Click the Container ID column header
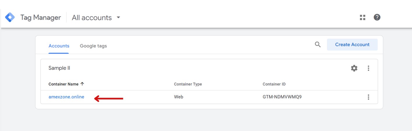 pyautogui.click(x=274, y=84)
